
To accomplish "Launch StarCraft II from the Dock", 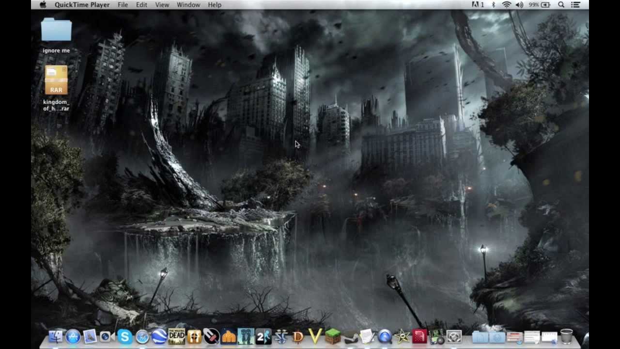I will 281,336.
